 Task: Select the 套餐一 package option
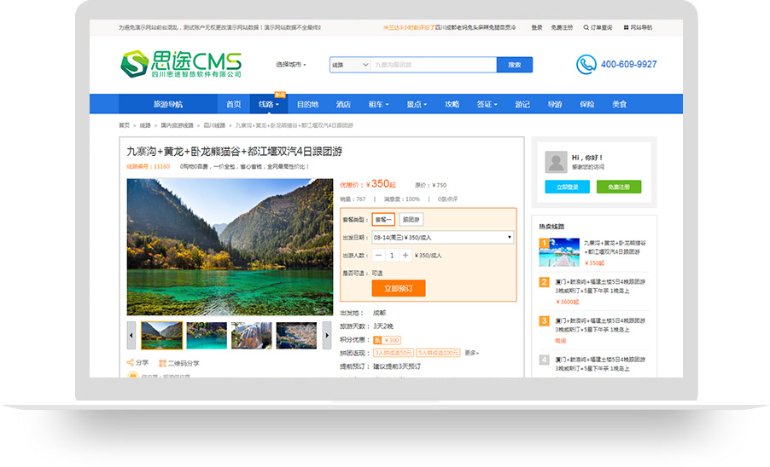[383, 219]
